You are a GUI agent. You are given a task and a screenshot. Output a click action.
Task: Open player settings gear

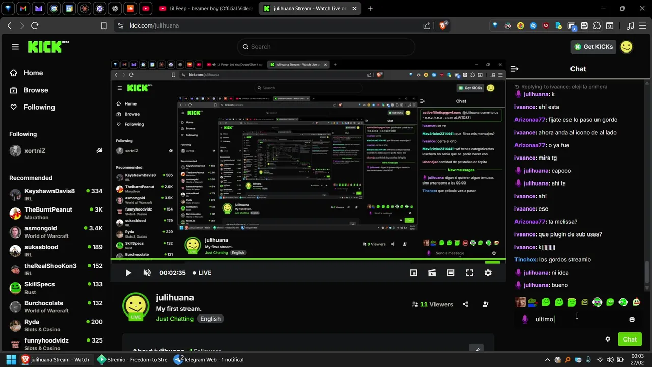488,273
